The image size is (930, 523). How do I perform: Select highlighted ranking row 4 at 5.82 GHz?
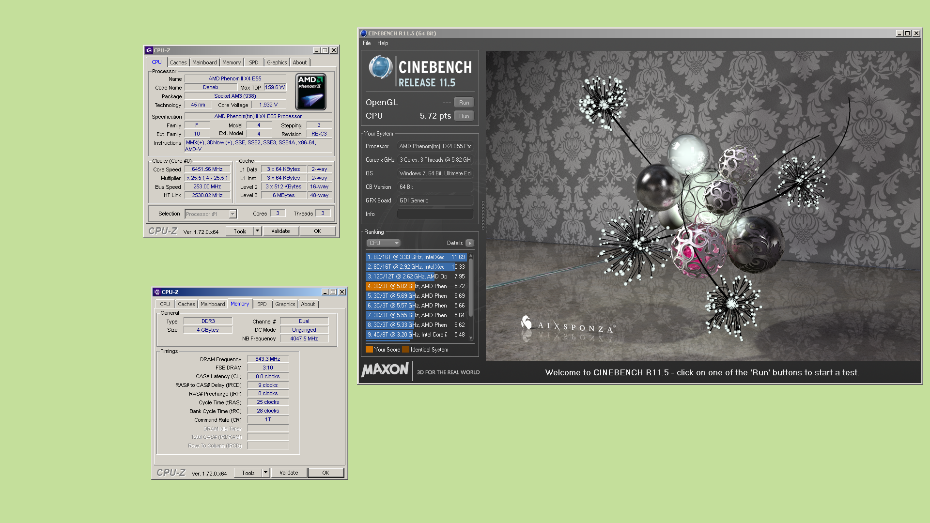(x=416, y=286)
